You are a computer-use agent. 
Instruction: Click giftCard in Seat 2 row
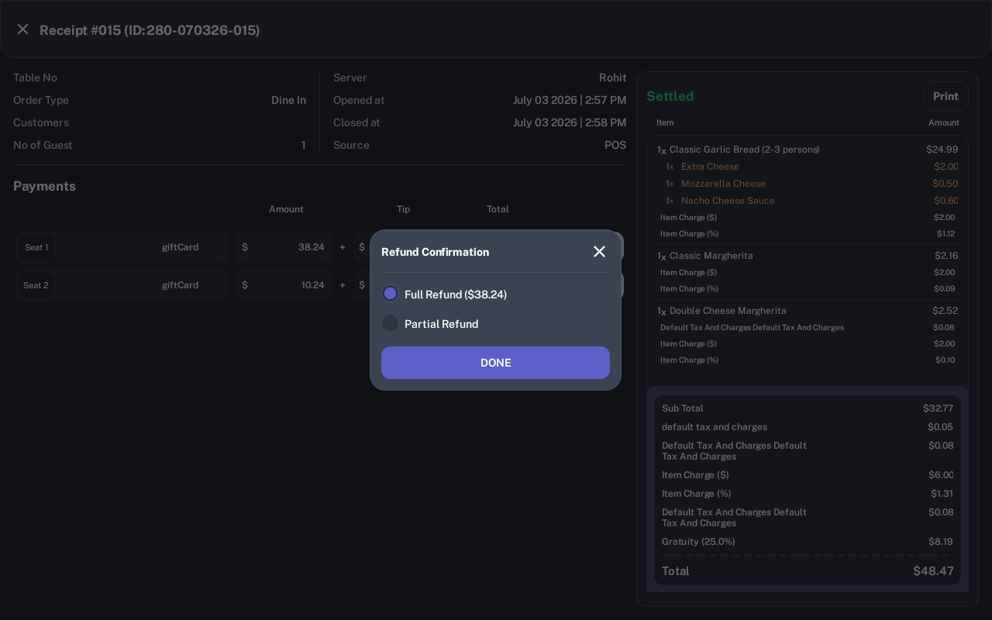click(x=180, y=285)
